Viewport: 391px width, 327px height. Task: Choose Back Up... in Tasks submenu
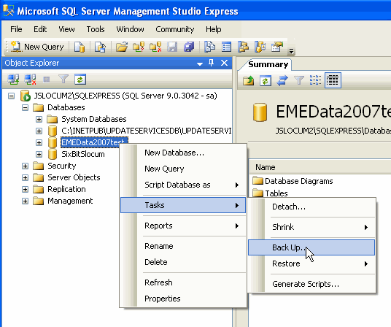[x=311, y=247]
